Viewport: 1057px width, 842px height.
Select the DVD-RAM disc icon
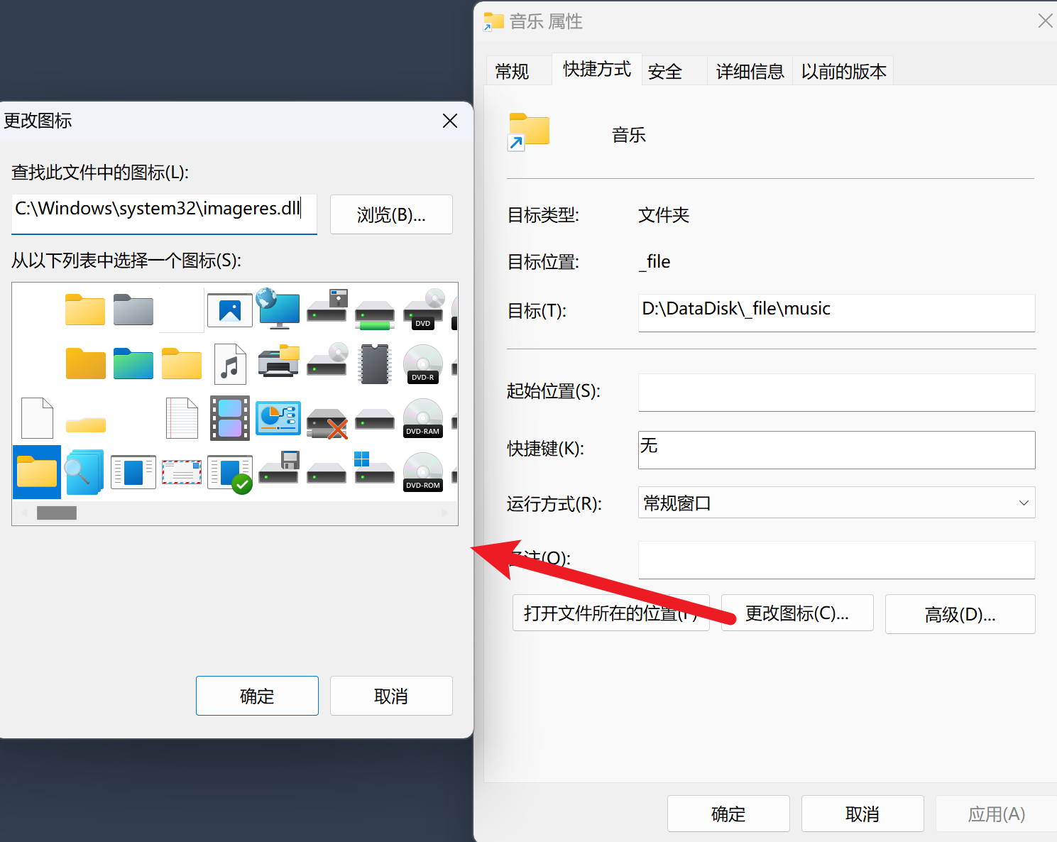point(423,418)
